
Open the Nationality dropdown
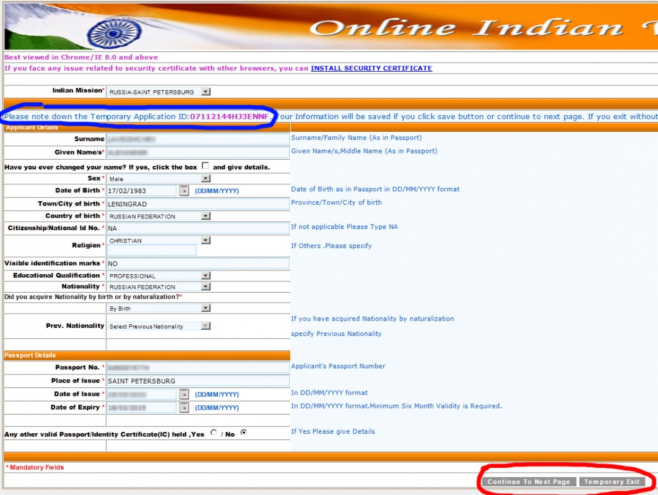click(206, 287)
